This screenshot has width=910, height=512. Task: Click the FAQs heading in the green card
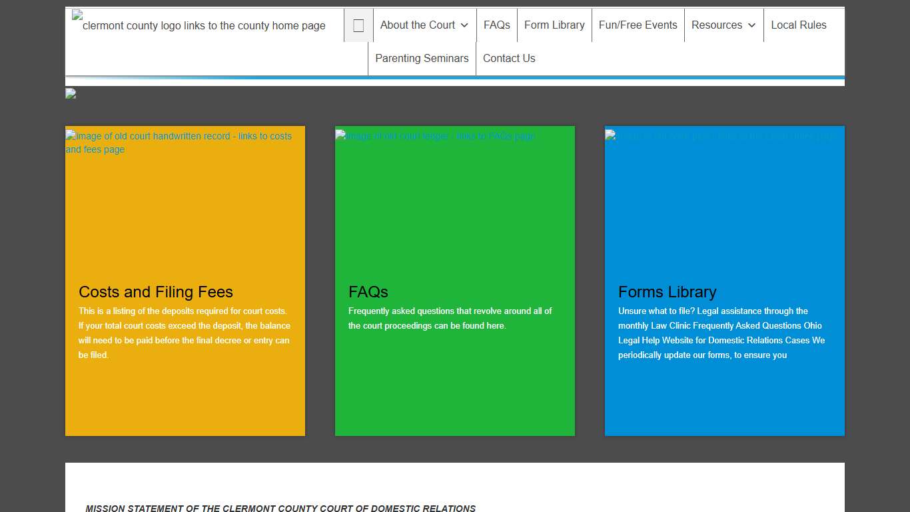pyautogui.click(x=368, y=292)
